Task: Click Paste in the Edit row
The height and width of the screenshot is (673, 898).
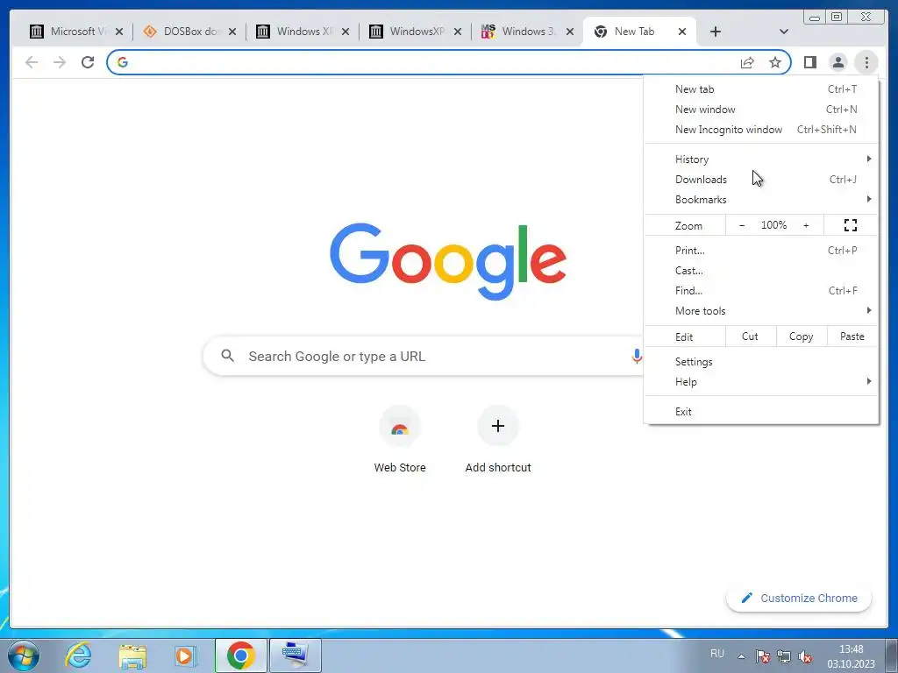Action: (x=852, y=336)
